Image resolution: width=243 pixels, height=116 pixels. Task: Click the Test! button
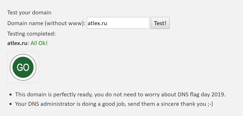(x=160, y=23)
